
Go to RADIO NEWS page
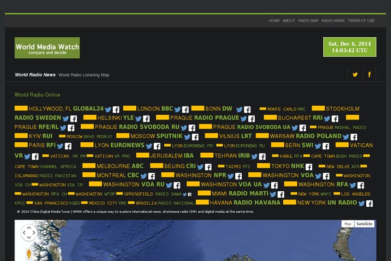point(333,21)
